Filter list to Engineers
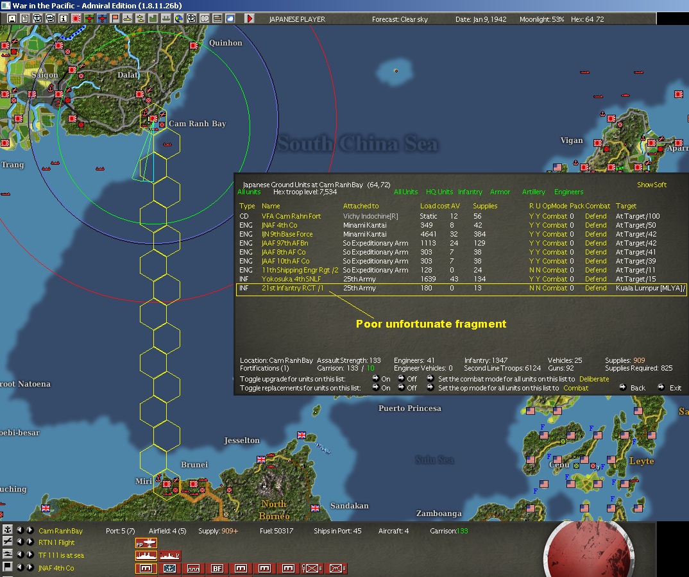This screenshot has height=577, width=689. tap(568, 192)
